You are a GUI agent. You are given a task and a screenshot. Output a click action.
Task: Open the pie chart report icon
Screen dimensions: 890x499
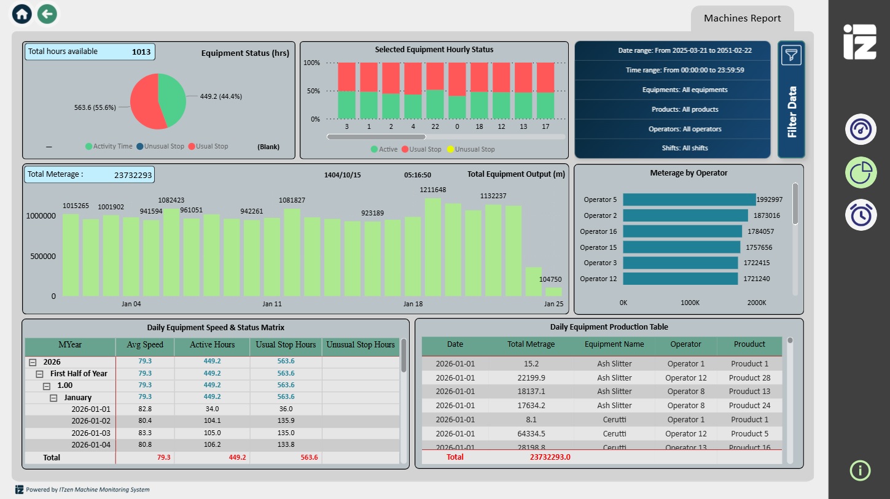(x=860, y=172)
